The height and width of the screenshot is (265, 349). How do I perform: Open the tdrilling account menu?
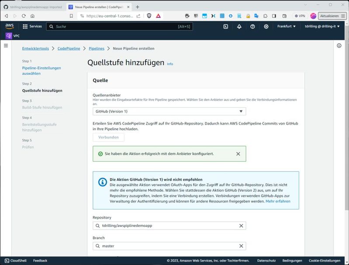(322, 26)
